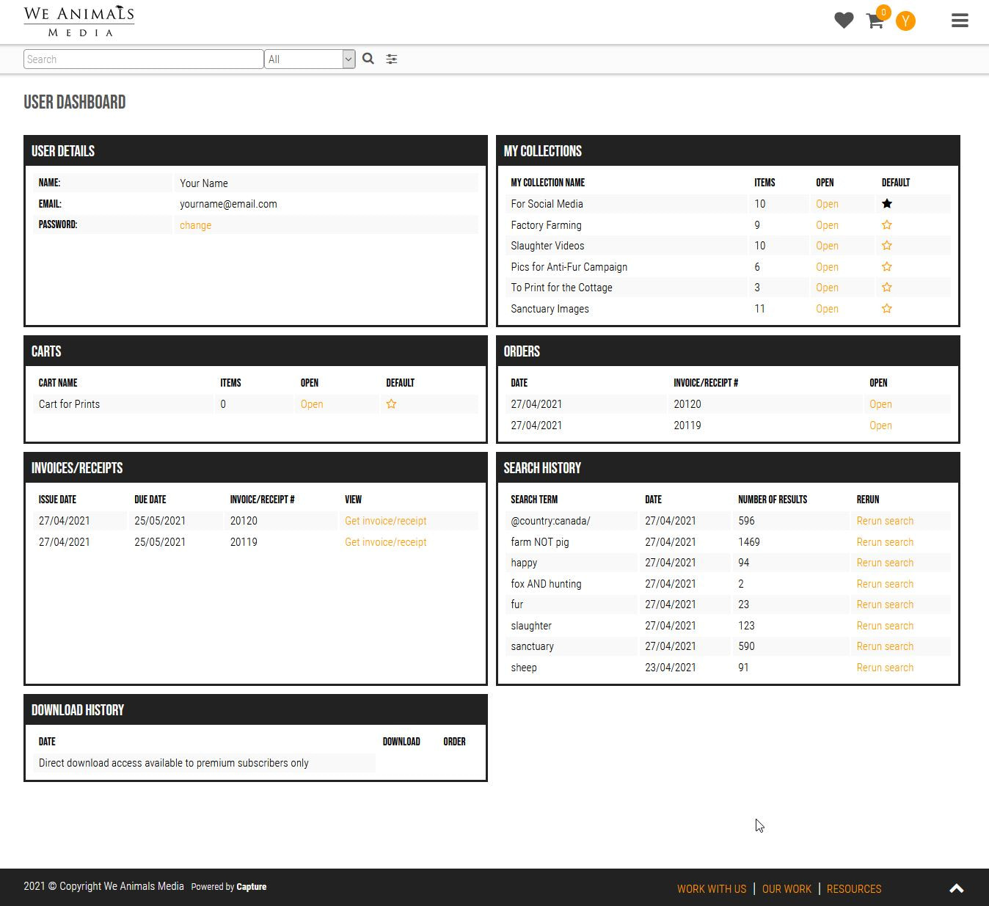Open advanced search filter sliders icon
This screenshot has width=989, height=906.
click(392, 59)
